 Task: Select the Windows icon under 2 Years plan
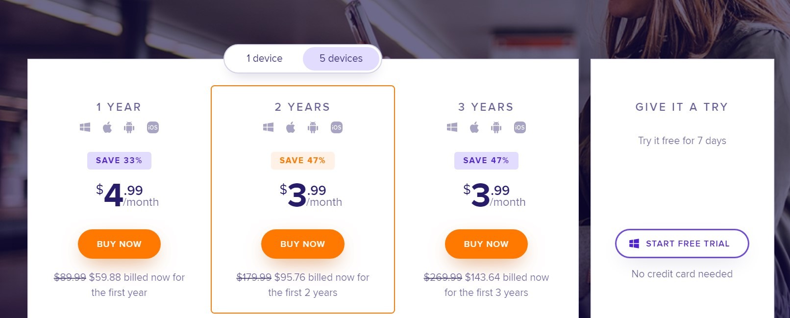pos(269,127)
